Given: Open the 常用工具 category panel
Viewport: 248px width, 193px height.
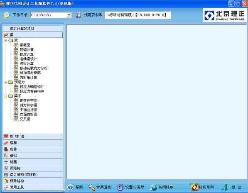Looking at the screenshot, I should click(33, 187).
